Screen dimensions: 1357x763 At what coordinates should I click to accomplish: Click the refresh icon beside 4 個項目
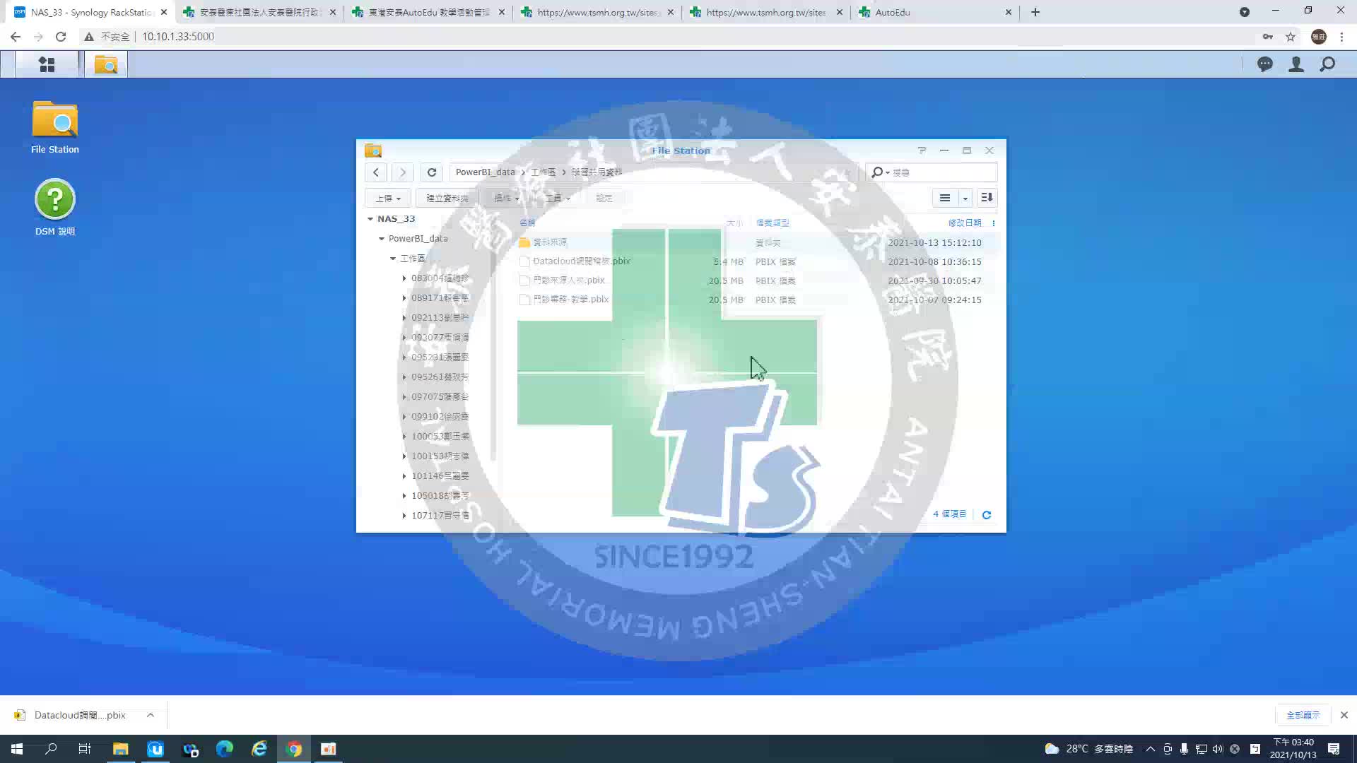click(x=987, y=515)
